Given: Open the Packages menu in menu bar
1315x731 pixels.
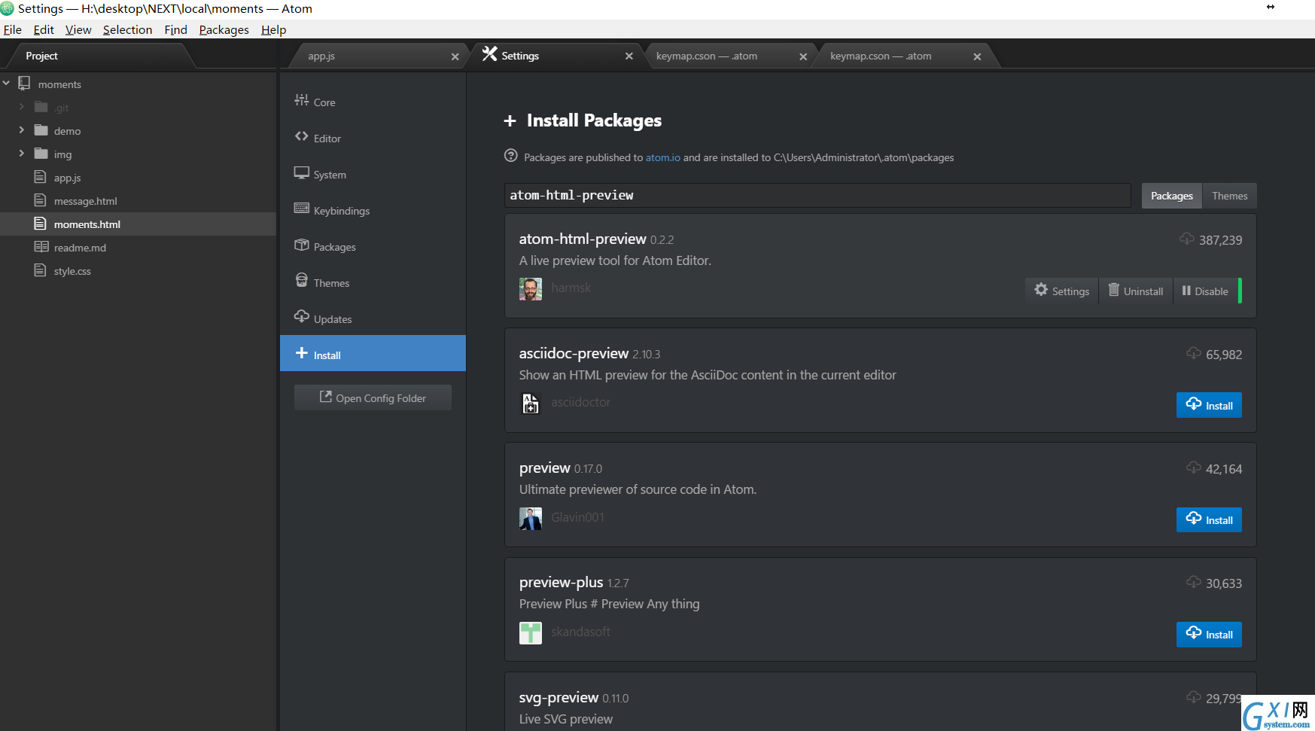Looking at the screenshot, I should point(224,29).
